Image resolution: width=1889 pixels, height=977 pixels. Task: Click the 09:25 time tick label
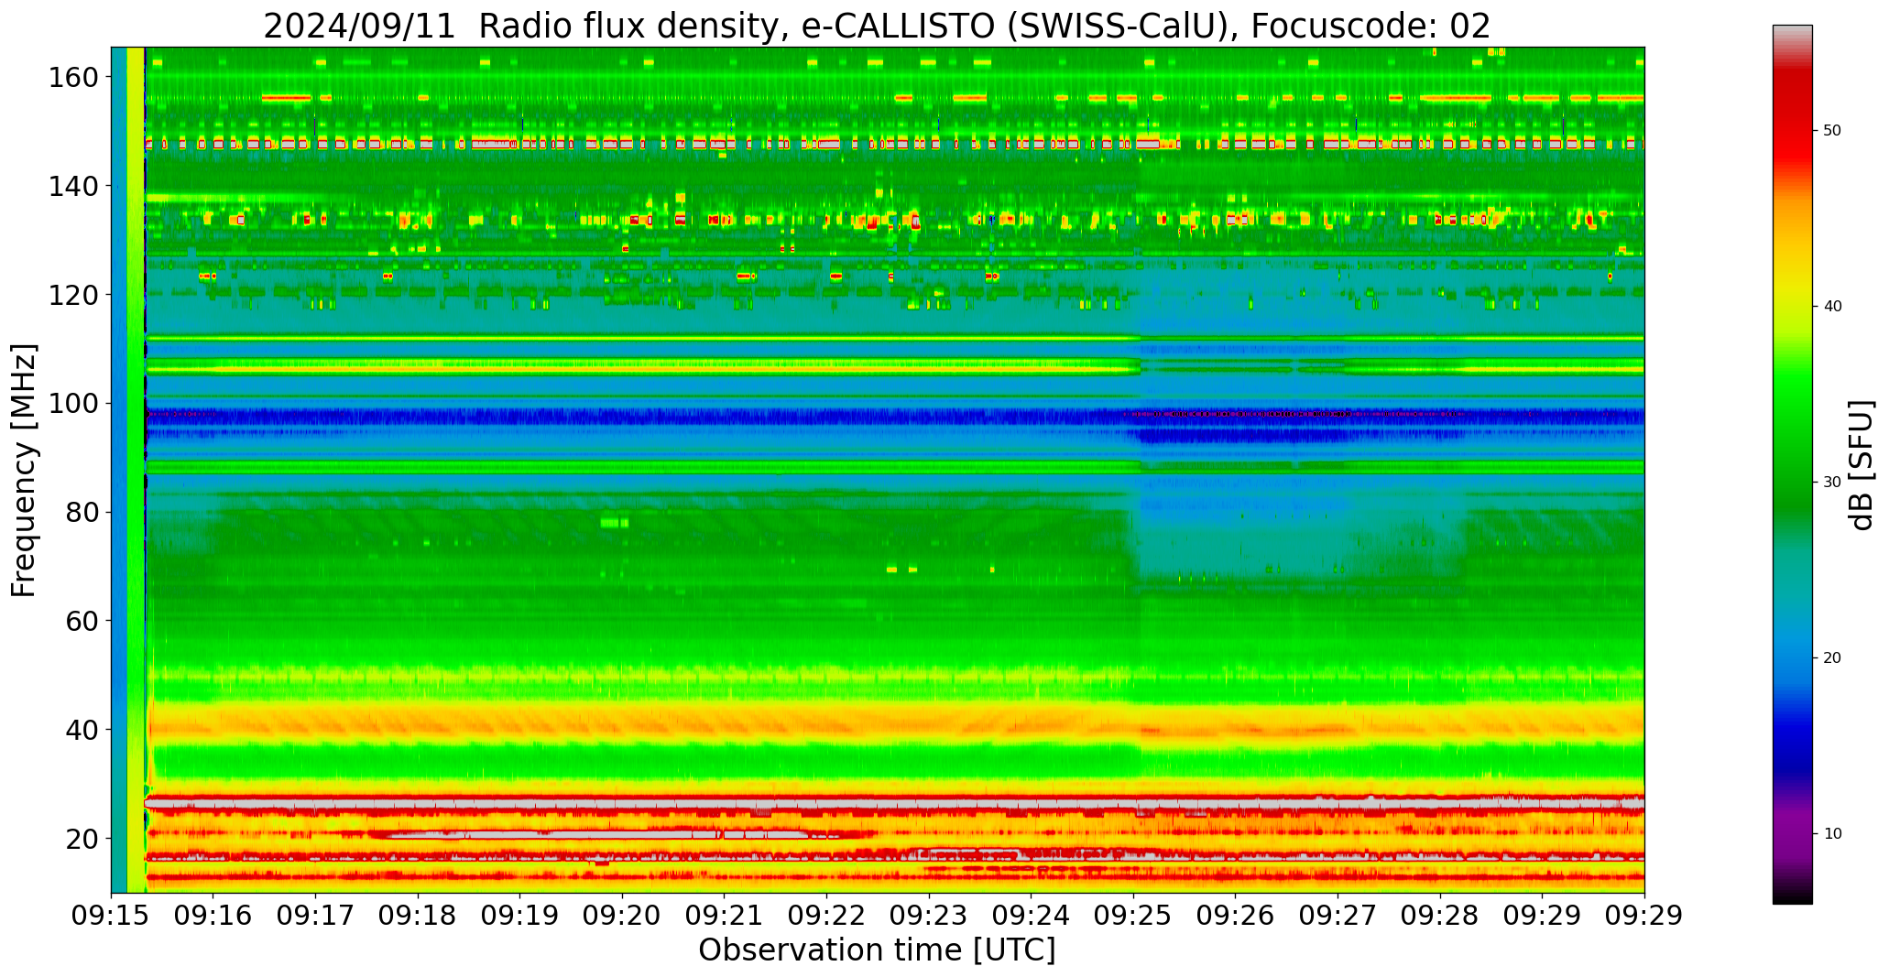tap(1133, 916)
